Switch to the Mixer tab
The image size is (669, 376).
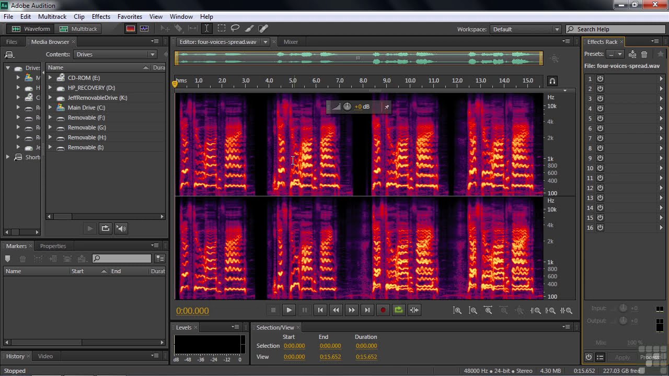pyautogui.click(x=291, y=42)
